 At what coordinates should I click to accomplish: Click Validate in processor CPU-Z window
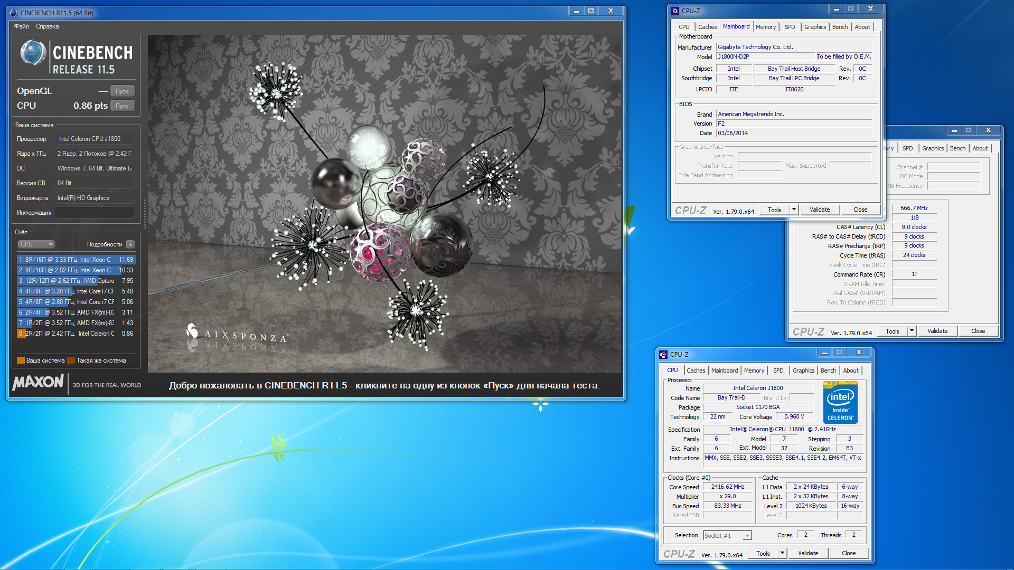pos(808,553)
